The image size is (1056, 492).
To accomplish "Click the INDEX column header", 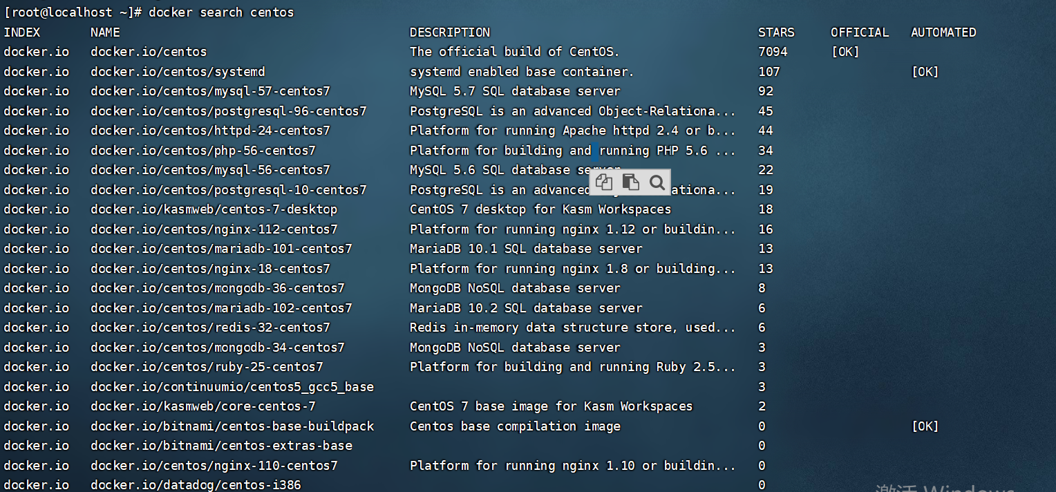I will tap(22, 32).
